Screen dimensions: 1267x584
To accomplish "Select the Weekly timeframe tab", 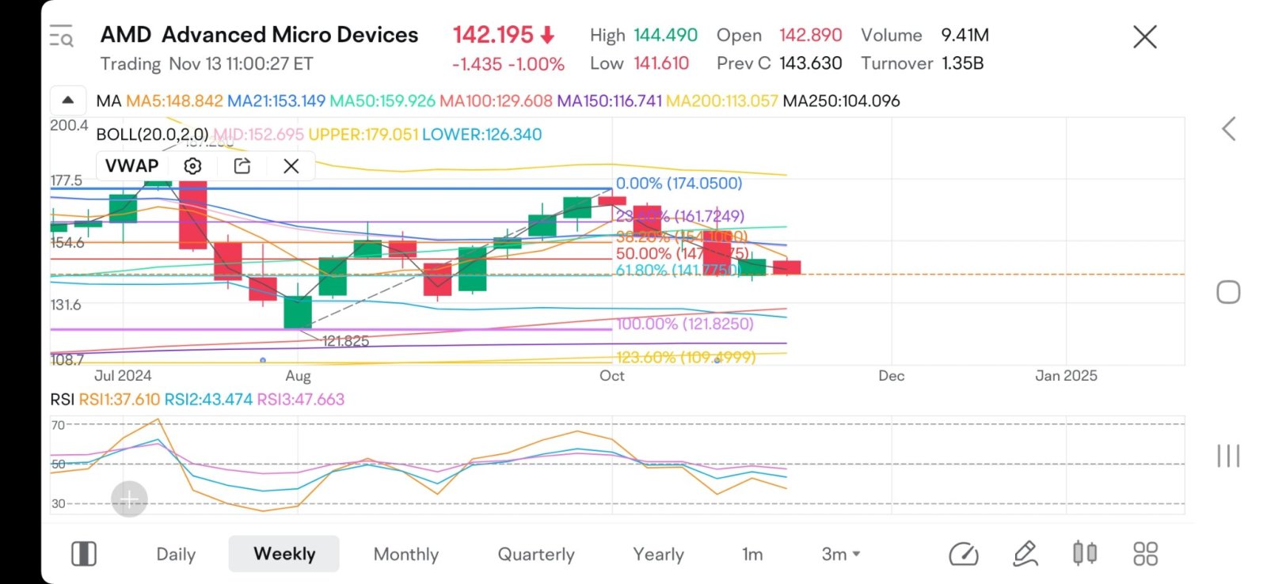I will [284, 554].
